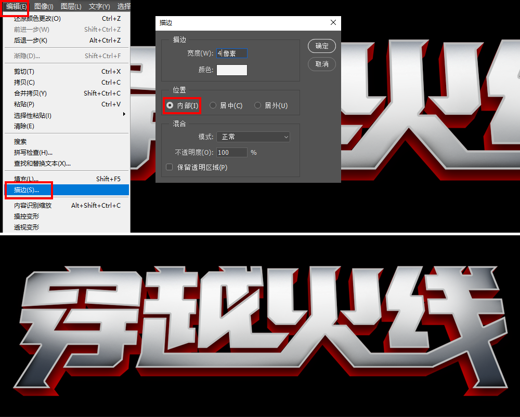Image resolution: width=520 pixels, height=417 pixels.
Task: Open the 模式 blend mode dropdown
Action: (x=253, y=137)
